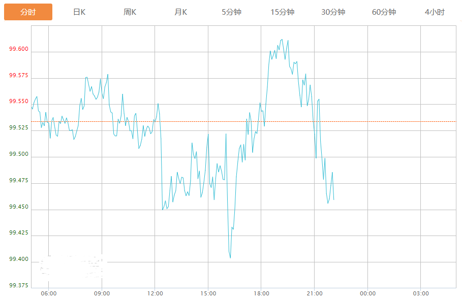Open the 60分钟 interval tab
This screenshot has width=462, height=302.
(384, 12)
